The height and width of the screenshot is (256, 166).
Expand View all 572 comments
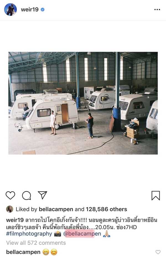point(36,243)
